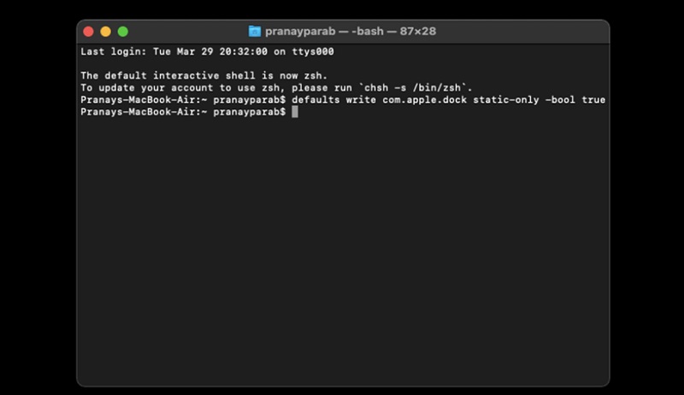Click the "-bool" flag in the command

(x=561, y=100)
